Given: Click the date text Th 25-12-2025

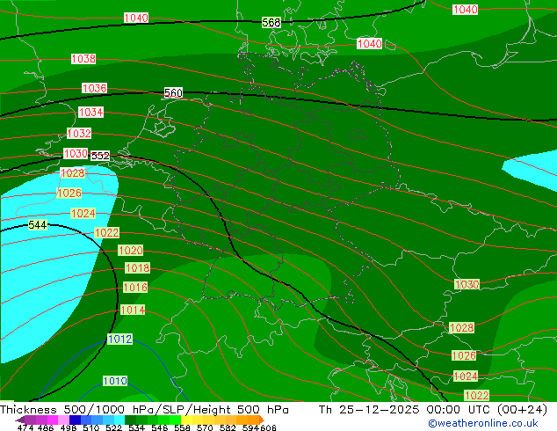Looking at the screenshot, I should click(369, 409).
